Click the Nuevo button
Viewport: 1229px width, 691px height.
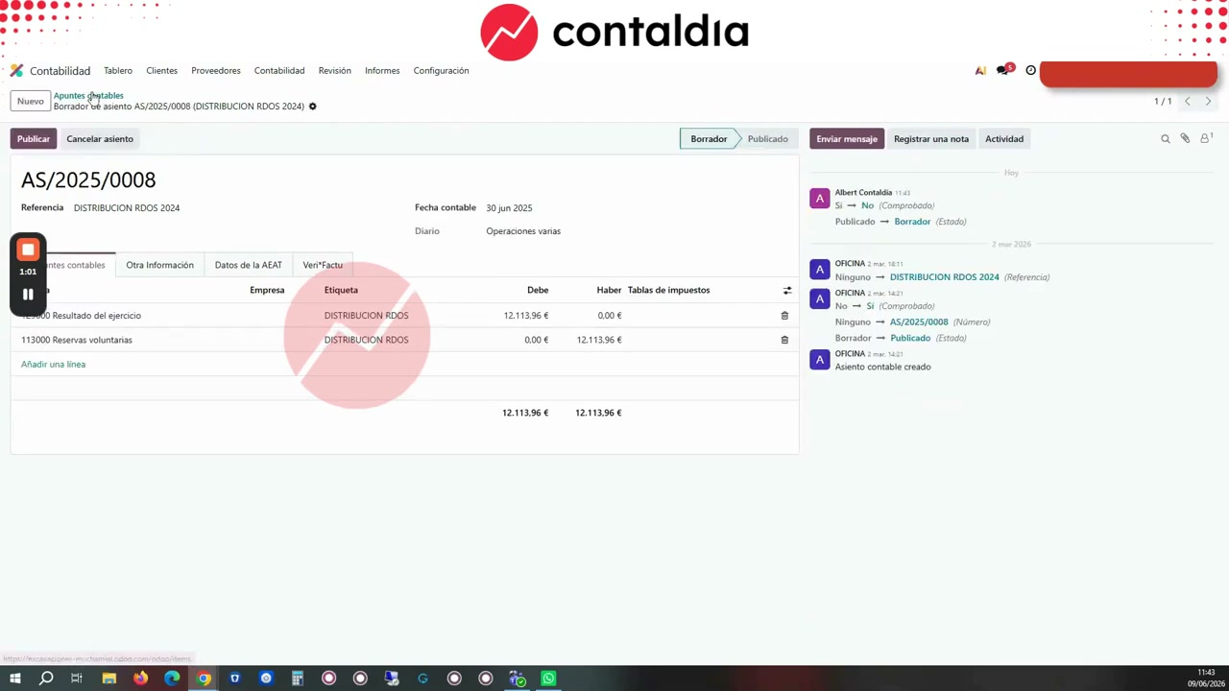[30, 101]
